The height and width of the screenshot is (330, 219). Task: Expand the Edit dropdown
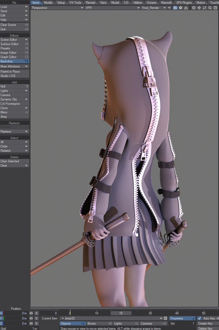15,15
